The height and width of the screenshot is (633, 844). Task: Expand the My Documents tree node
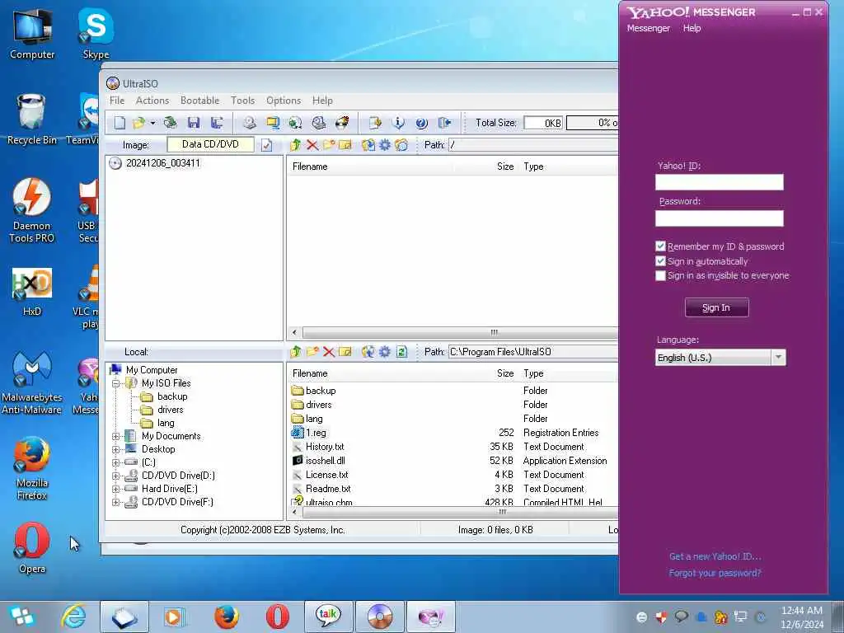[x=115, y=436]
